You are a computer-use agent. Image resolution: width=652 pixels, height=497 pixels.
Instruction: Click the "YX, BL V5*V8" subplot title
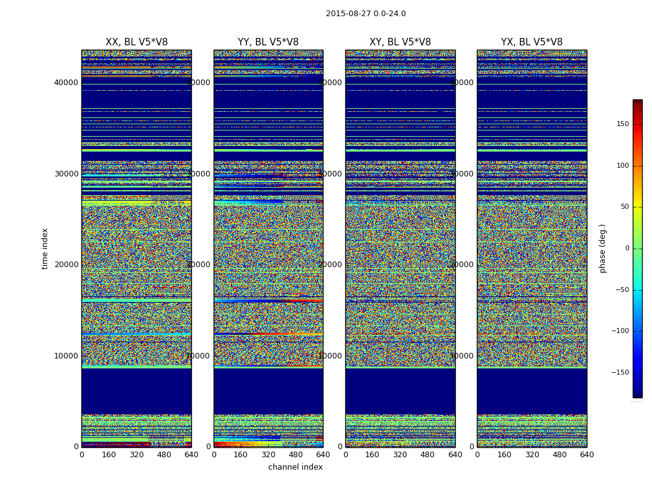pyautogui.click(x=532, y=42)
